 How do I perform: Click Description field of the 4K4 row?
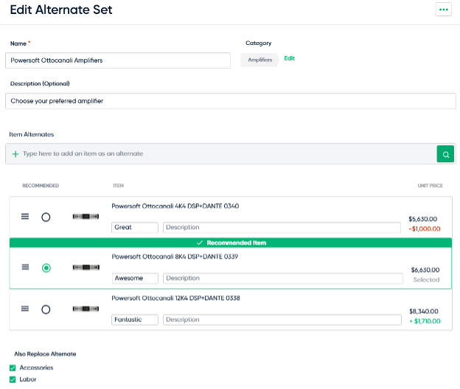[282, 228]
